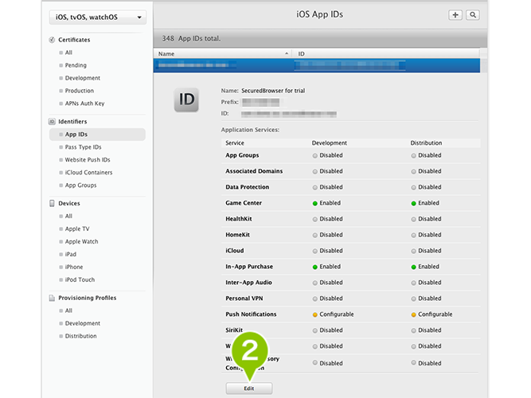
Task: Open iPod Touch devices
Action: pyautogui.click(x=80, y=279)
